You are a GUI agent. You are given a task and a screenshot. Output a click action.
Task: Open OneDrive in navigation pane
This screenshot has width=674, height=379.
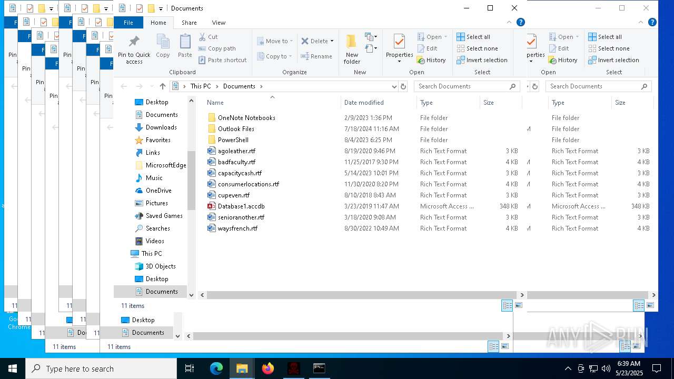point(158,191)
